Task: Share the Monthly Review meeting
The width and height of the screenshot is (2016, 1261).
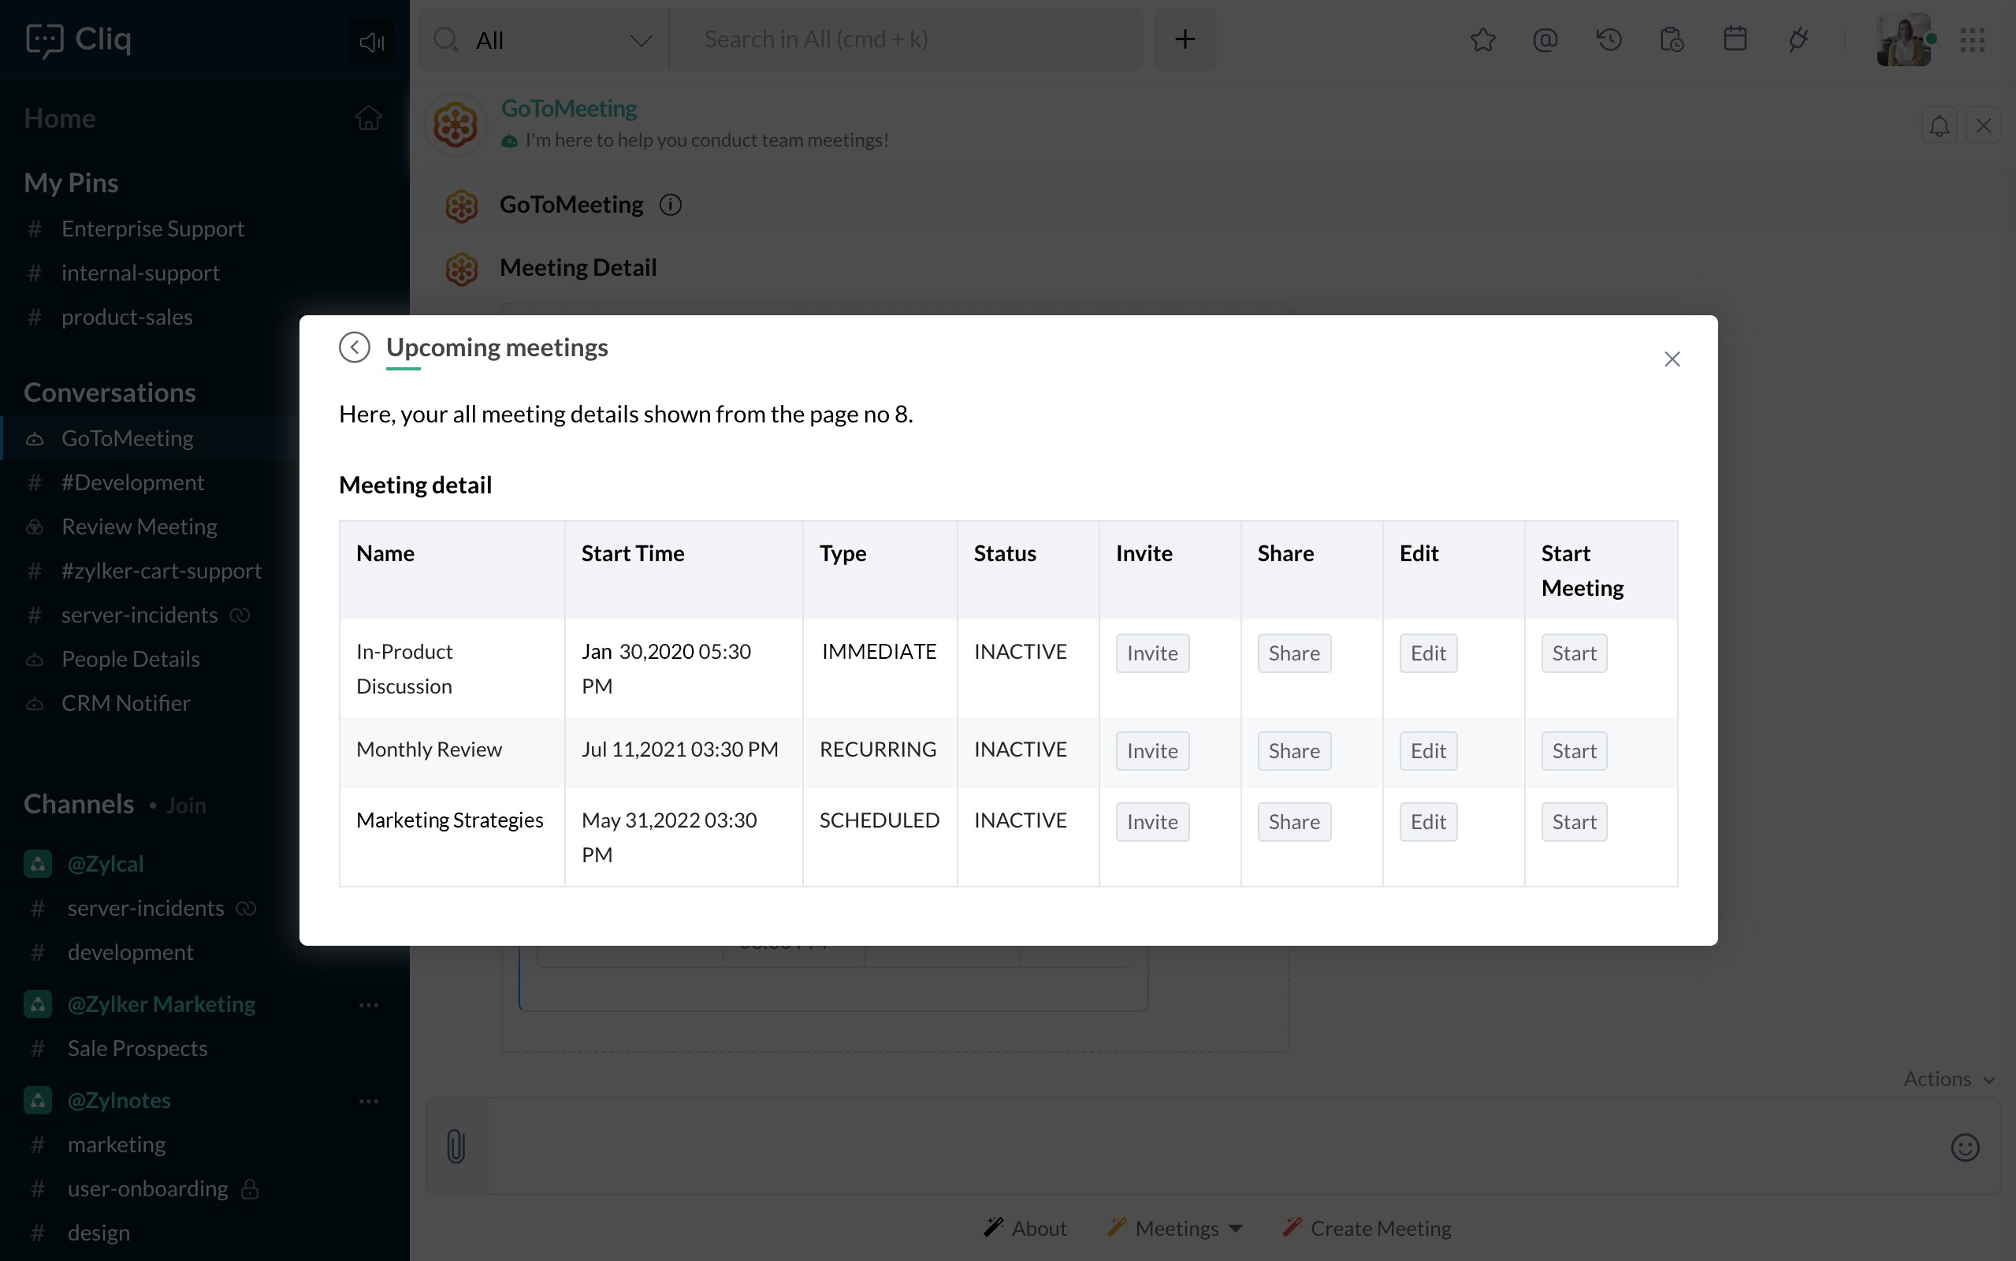Action: pos(1294,750)
